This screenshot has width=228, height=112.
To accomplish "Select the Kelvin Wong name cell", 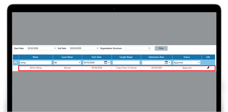I will (x=36, y=68).
